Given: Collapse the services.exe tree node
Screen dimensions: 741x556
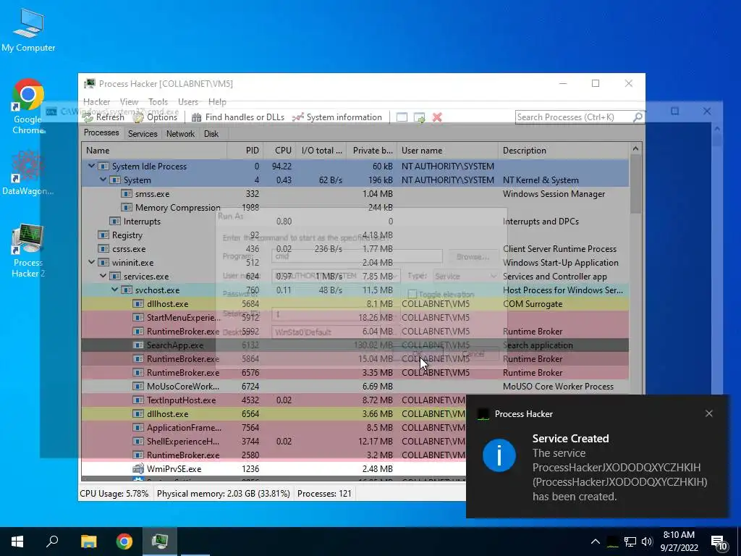Looking at the screenshot, I should point(103,276).
